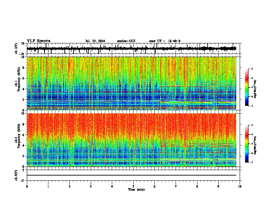Click the "0" time axis tick label
Viewport: 270px width, 209px height.
(x=27, y=186)
